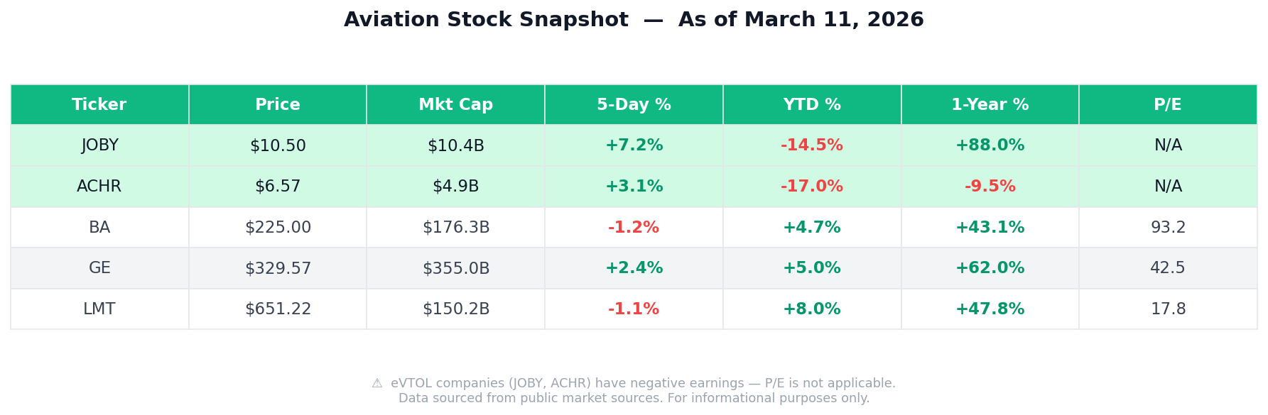1268x415 pixels.
Task: Click the GE ticker cell
Action: click(x=99, y=268)
